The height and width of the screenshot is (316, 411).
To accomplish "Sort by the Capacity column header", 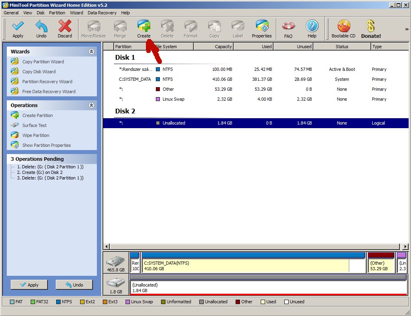I will tap(213, 47).
